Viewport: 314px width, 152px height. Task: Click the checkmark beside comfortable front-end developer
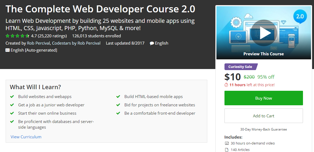coord(118,113)
